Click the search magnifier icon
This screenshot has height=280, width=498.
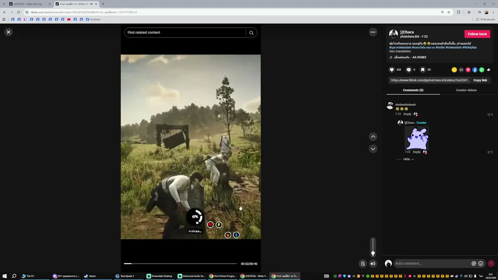pos(251,33)
